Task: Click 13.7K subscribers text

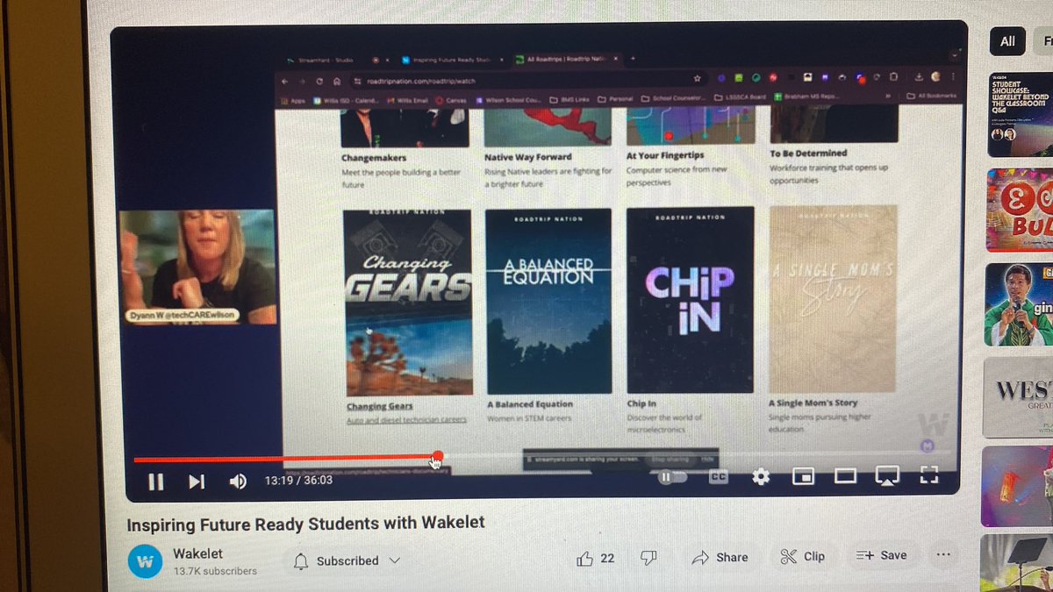Action: pyautogui.click(x=215, y=571)
